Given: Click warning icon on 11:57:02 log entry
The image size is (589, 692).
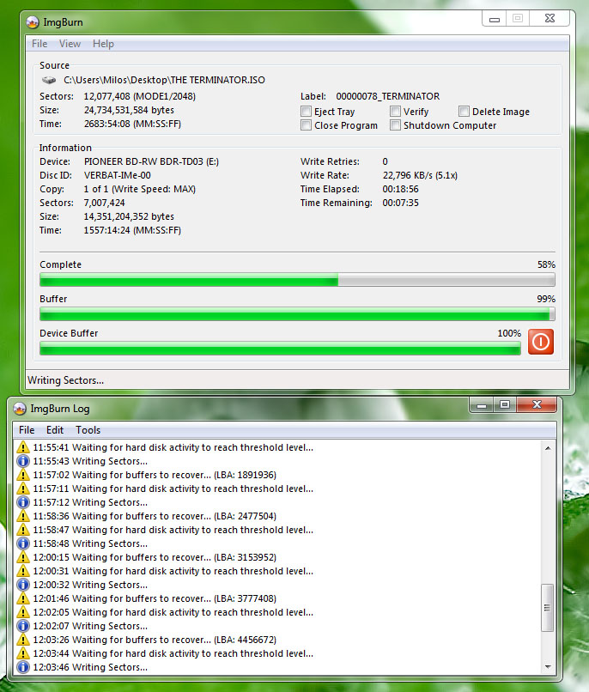Looking at the screenshot, I should tap(23, 475).
